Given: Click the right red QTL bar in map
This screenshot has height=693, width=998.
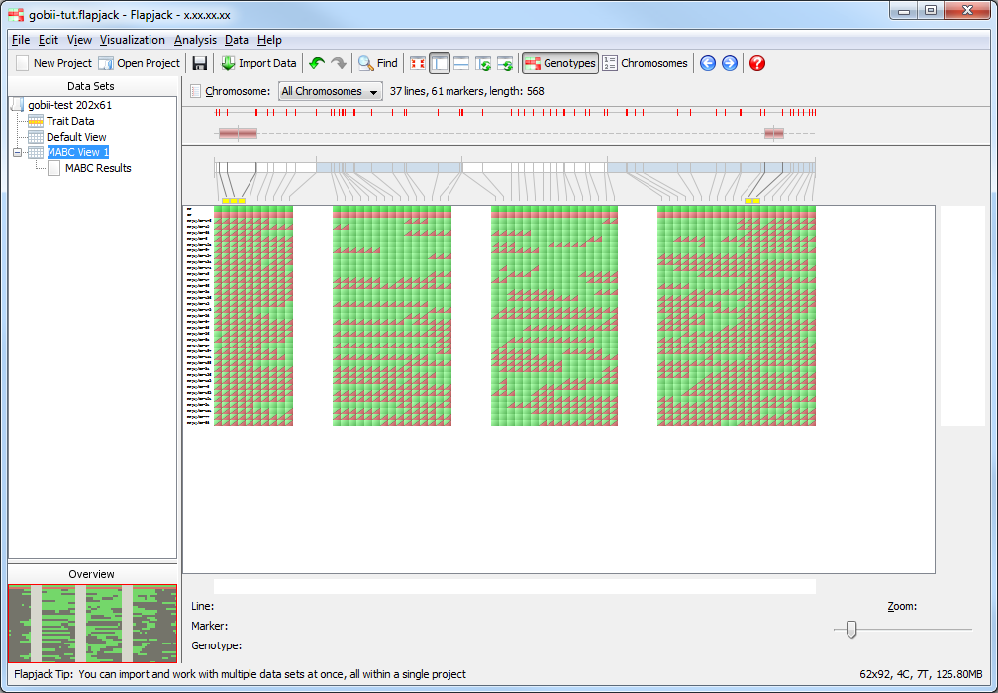Looking at the screenshot, I should click(x=774, y=133).
